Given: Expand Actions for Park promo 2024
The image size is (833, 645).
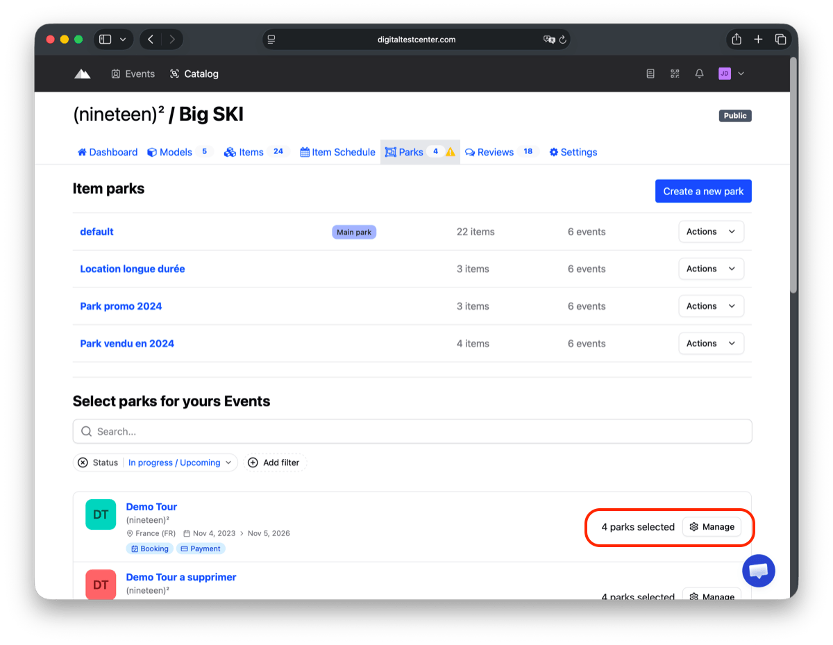Looking at the screenshot, I should (711, 306).
